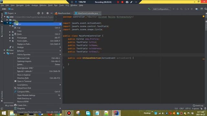Click the Collapse All icon in Project panel

coord(42,13)
